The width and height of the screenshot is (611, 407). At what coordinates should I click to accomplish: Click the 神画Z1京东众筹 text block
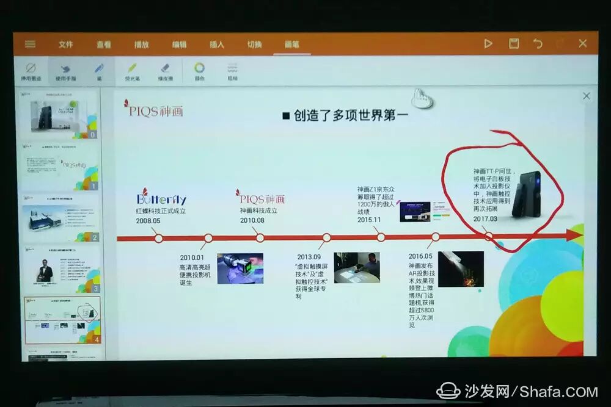pyautogui.click(x=376, y=200)
